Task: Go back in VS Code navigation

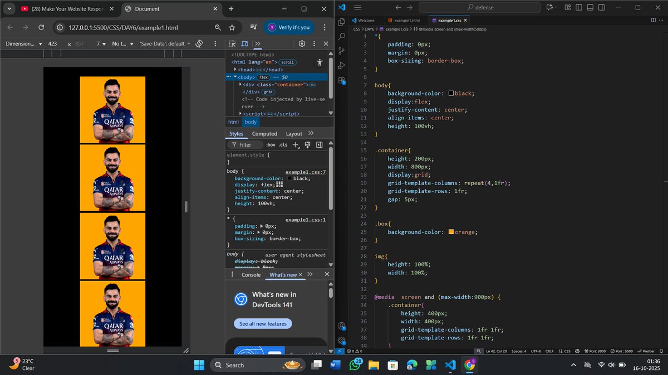Action: (397, 7)
